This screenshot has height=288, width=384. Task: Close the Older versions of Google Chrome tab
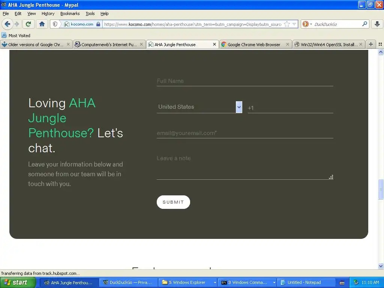click(x=68, y=44)
